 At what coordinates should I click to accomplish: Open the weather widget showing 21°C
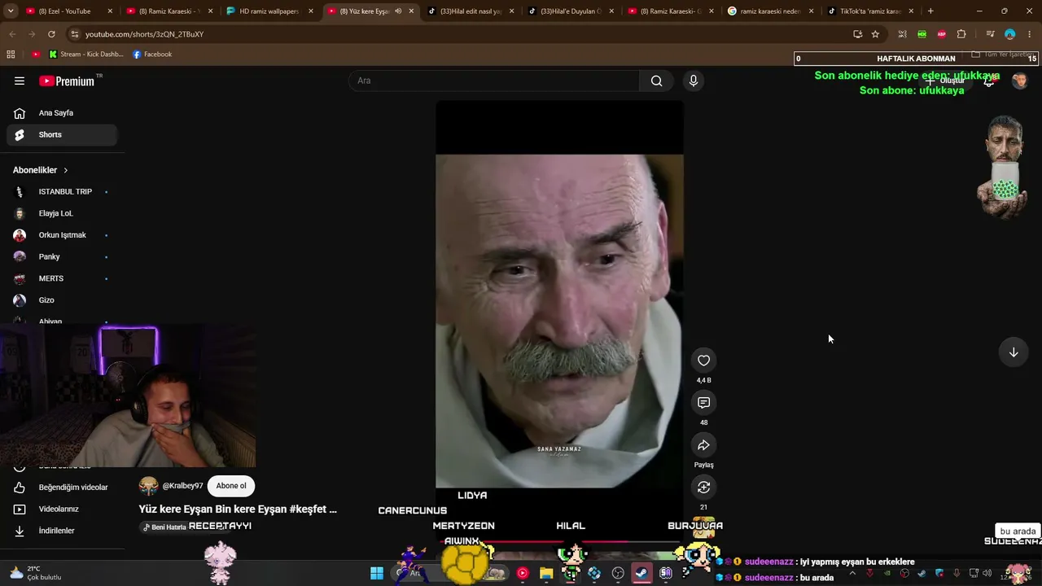click(x=34, y=573)
